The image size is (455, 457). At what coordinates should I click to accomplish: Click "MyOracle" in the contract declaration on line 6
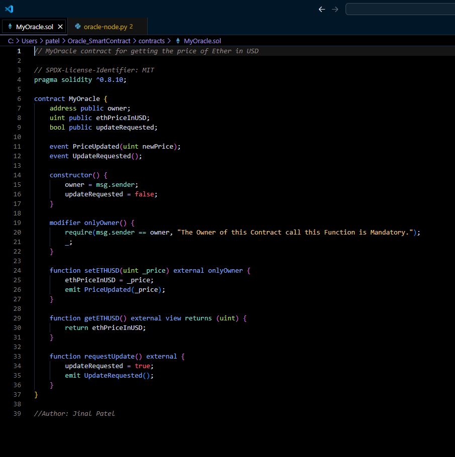[84, 99]
